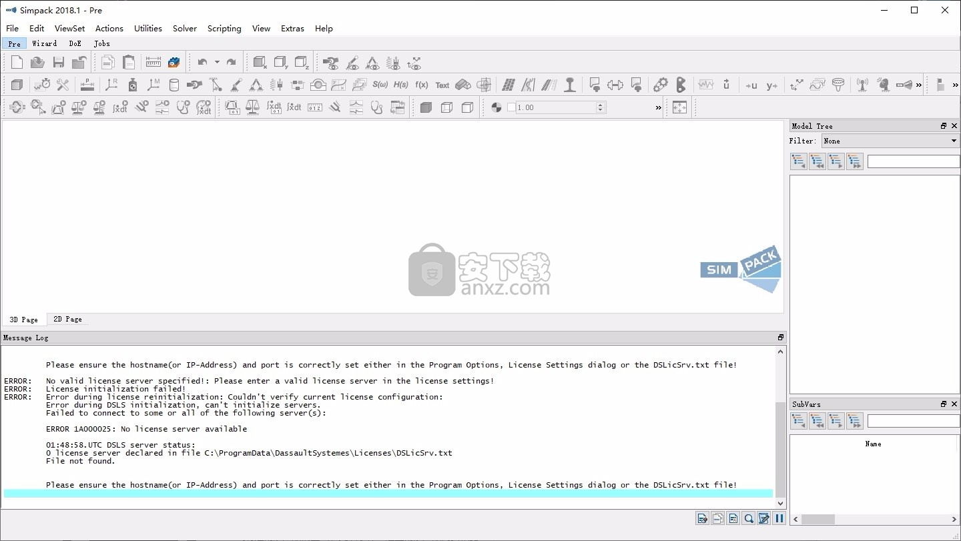The image size is (961, 541).
Task: Open the Filter dropdown showing None
Action: 890,141
